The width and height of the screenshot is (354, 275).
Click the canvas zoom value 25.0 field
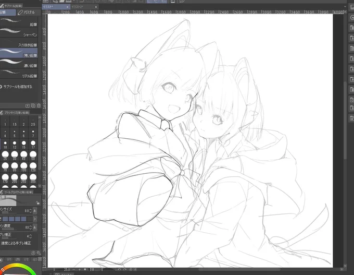(x=67, y=270)
